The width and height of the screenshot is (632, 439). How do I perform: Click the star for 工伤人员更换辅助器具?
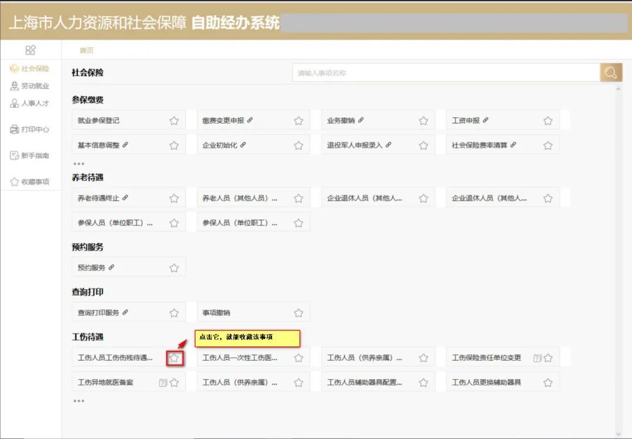[x=548, y=383]
